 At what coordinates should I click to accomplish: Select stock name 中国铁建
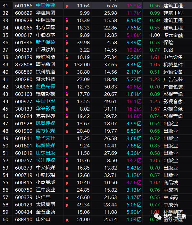(x=46, y=5)
